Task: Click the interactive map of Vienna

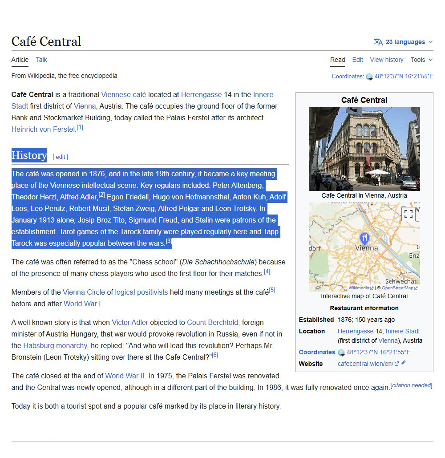Action: pos(364,247)
